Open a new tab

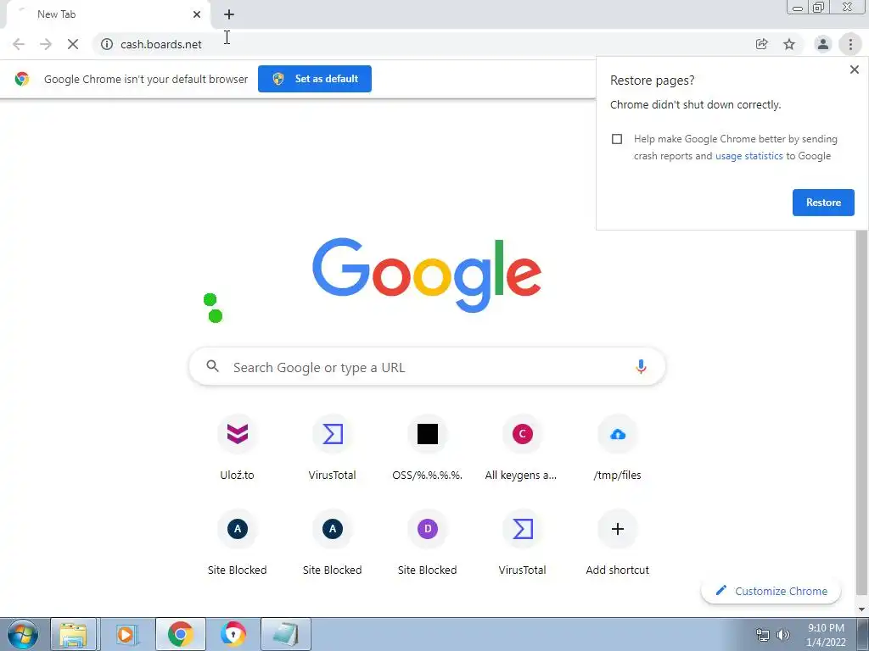click(229, 14)
